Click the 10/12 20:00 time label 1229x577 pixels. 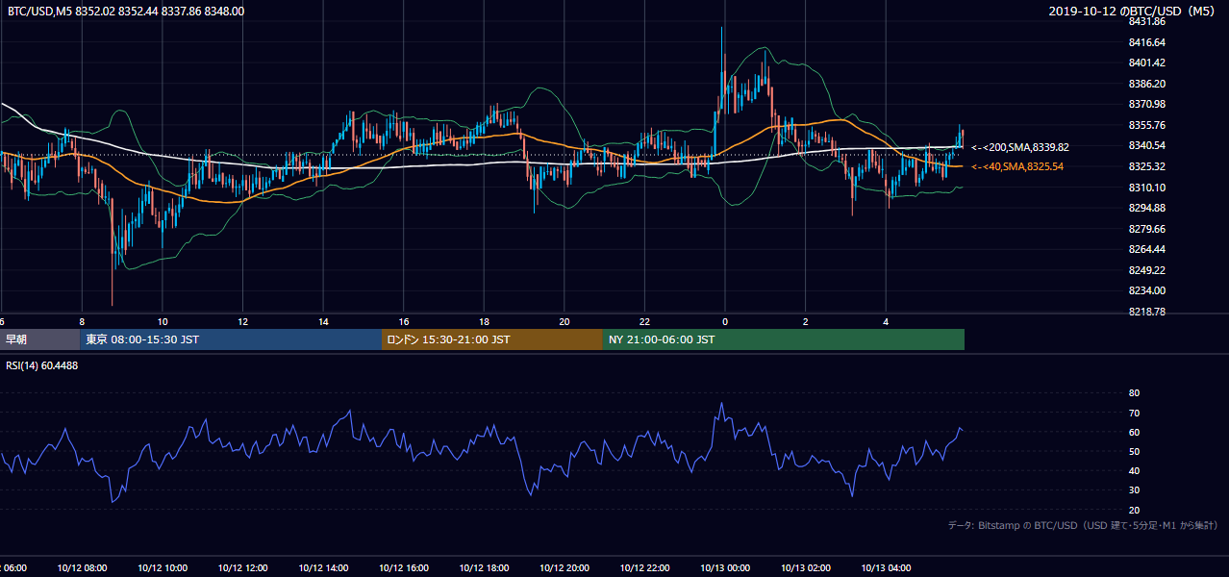(x=564, y=568)
